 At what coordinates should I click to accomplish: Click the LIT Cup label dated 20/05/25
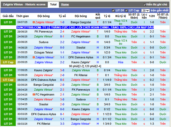[8, 62]
